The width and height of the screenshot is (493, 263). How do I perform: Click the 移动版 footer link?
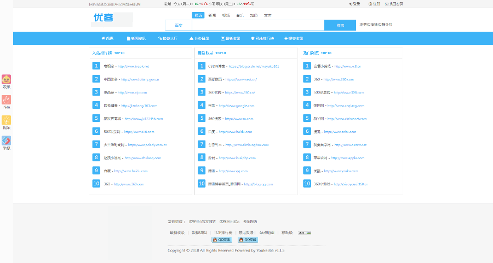click(x=287, y=233)
